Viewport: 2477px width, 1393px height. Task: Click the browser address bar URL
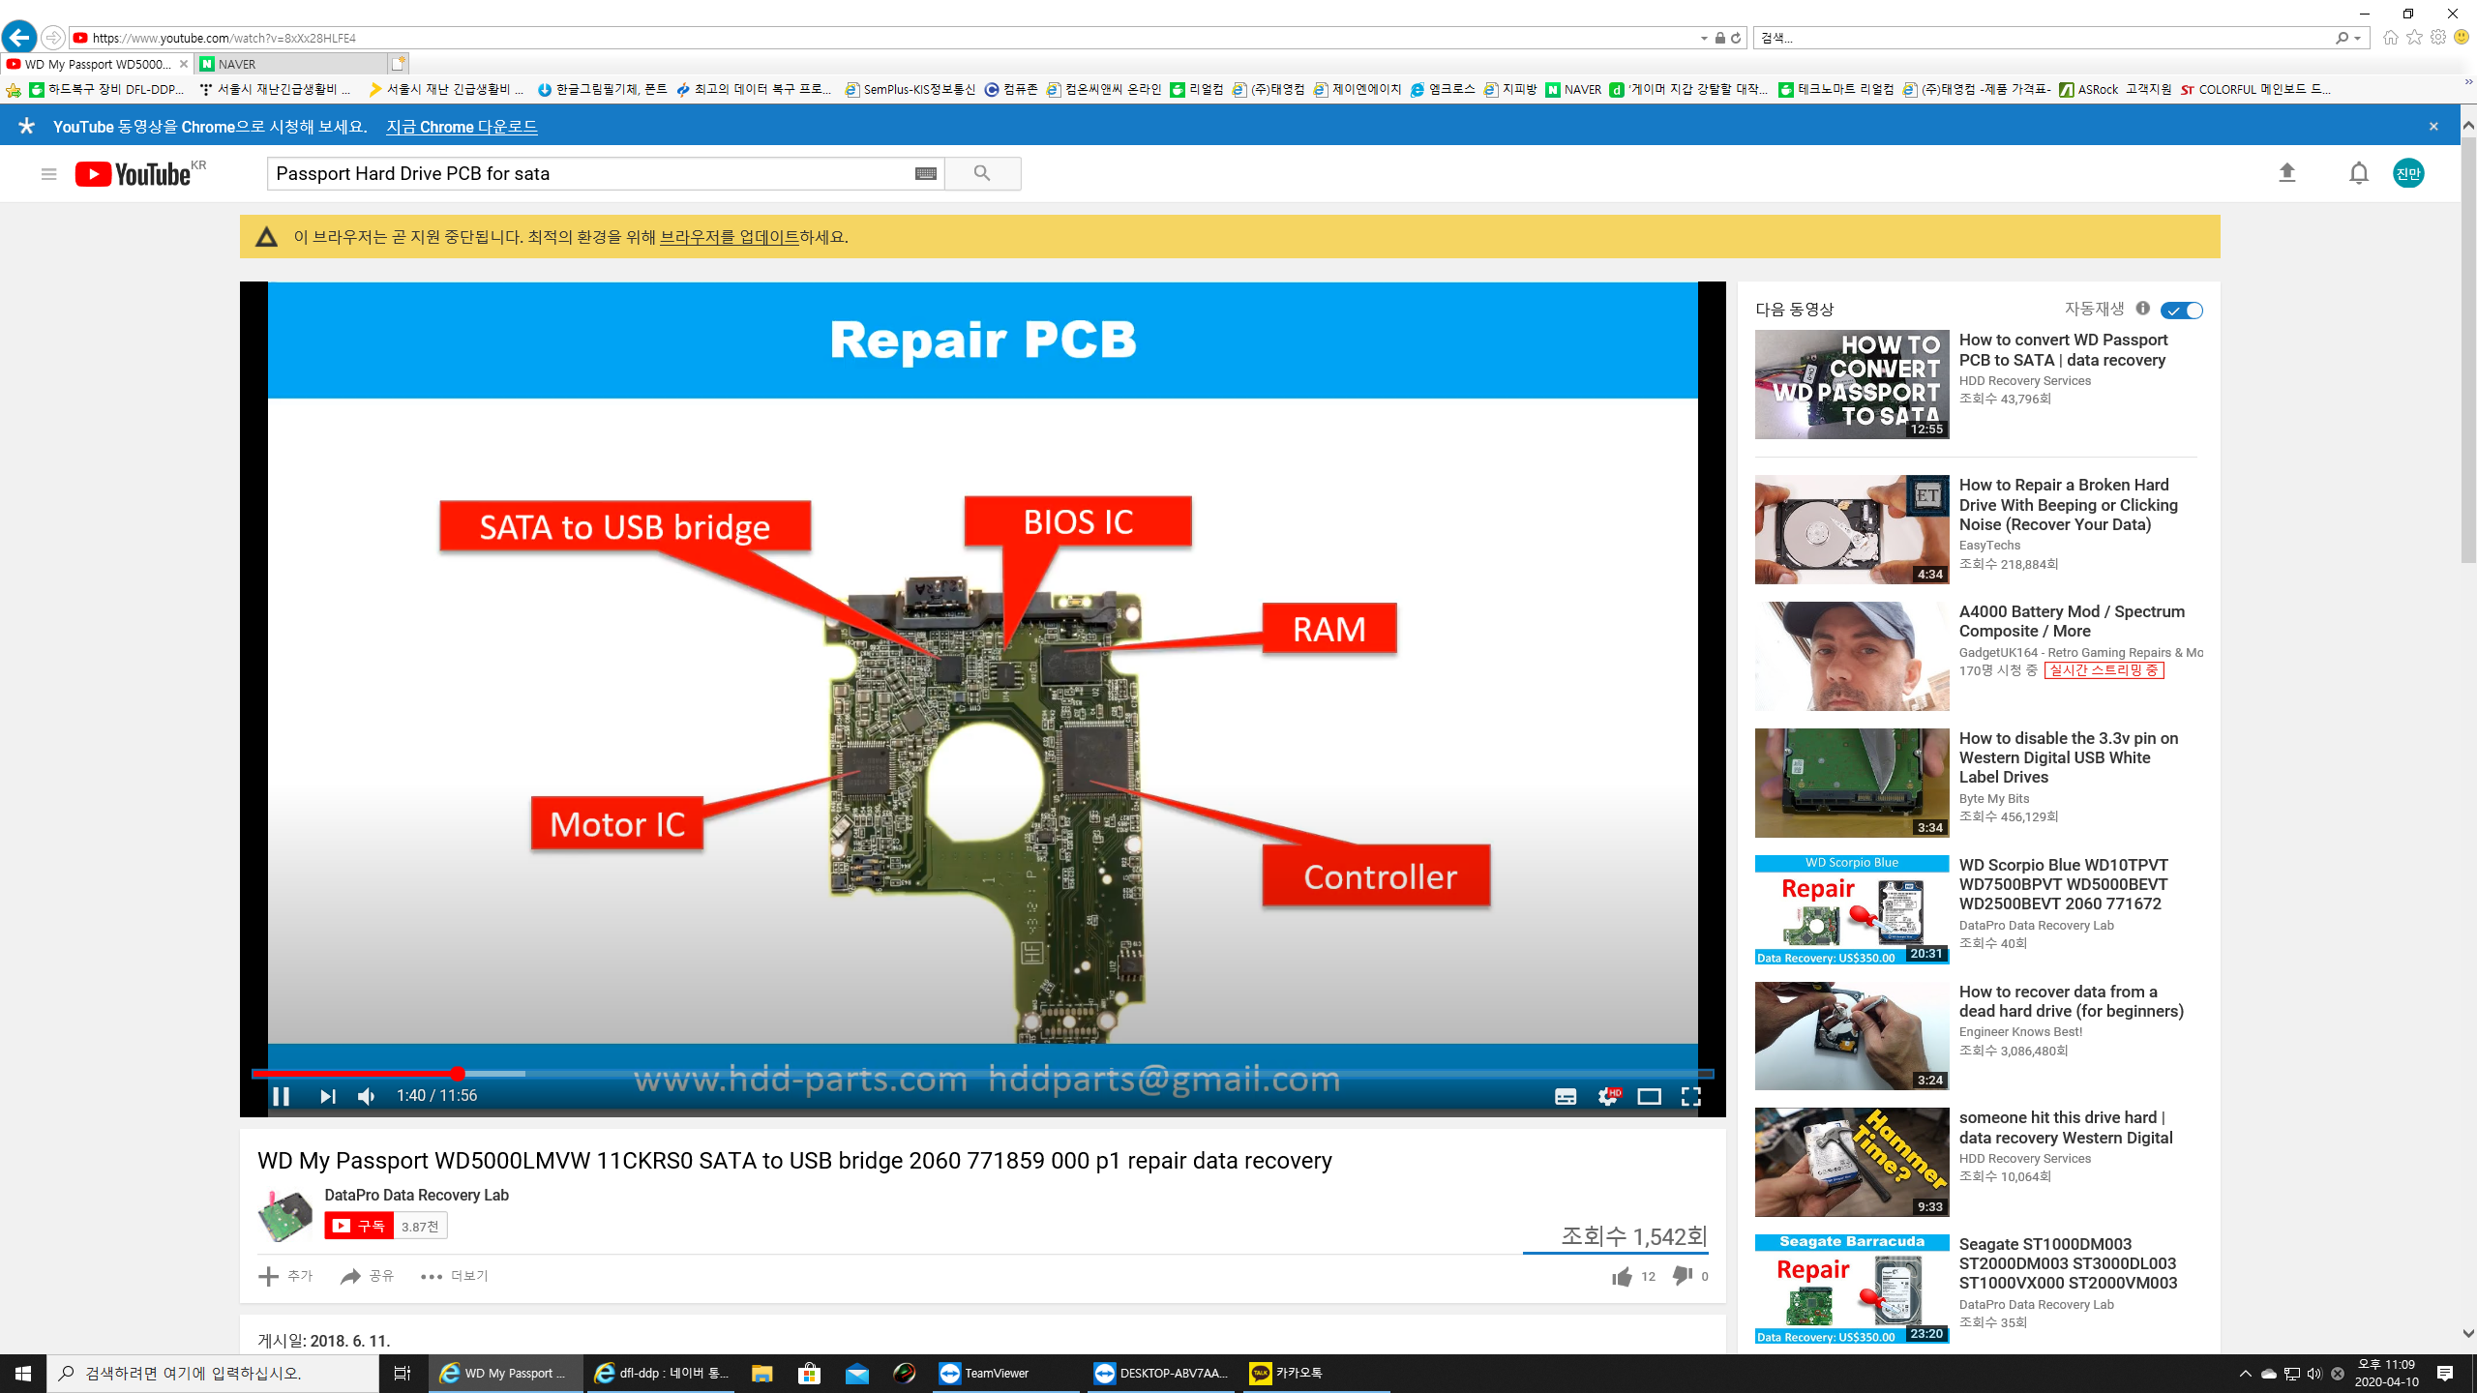[x=224, y=38]
